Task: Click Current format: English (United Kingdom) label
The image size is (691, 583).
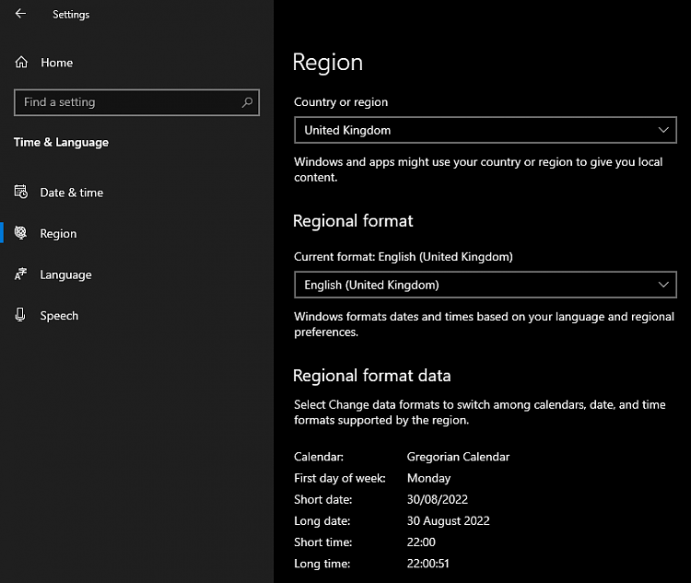Action: [404, 257]
